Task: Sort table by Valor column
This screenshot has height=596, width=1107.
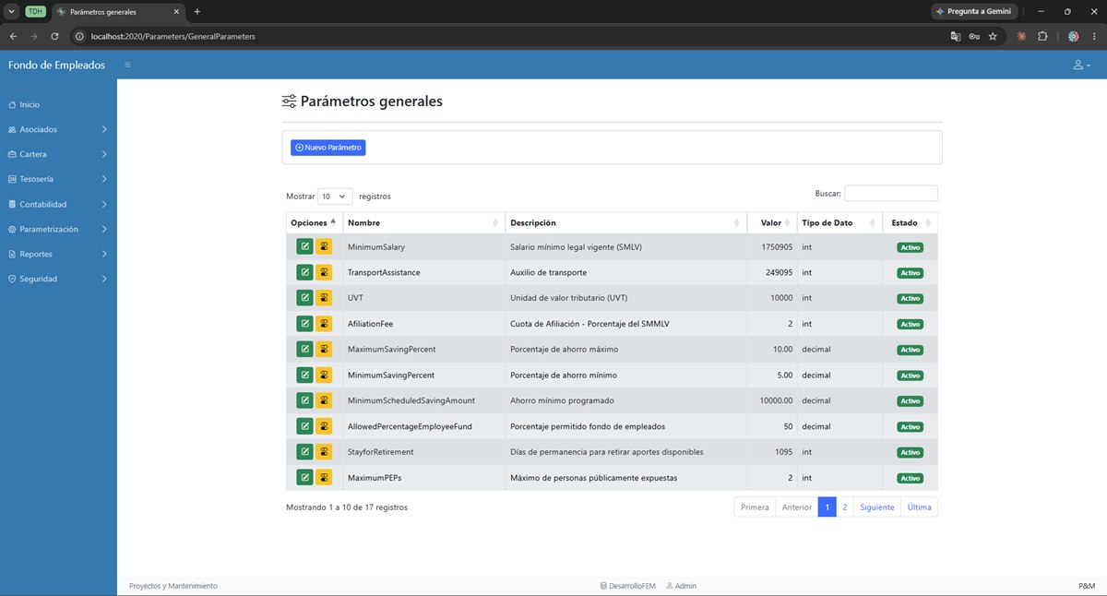Action: pyautogui.click(x=772, y=222)
